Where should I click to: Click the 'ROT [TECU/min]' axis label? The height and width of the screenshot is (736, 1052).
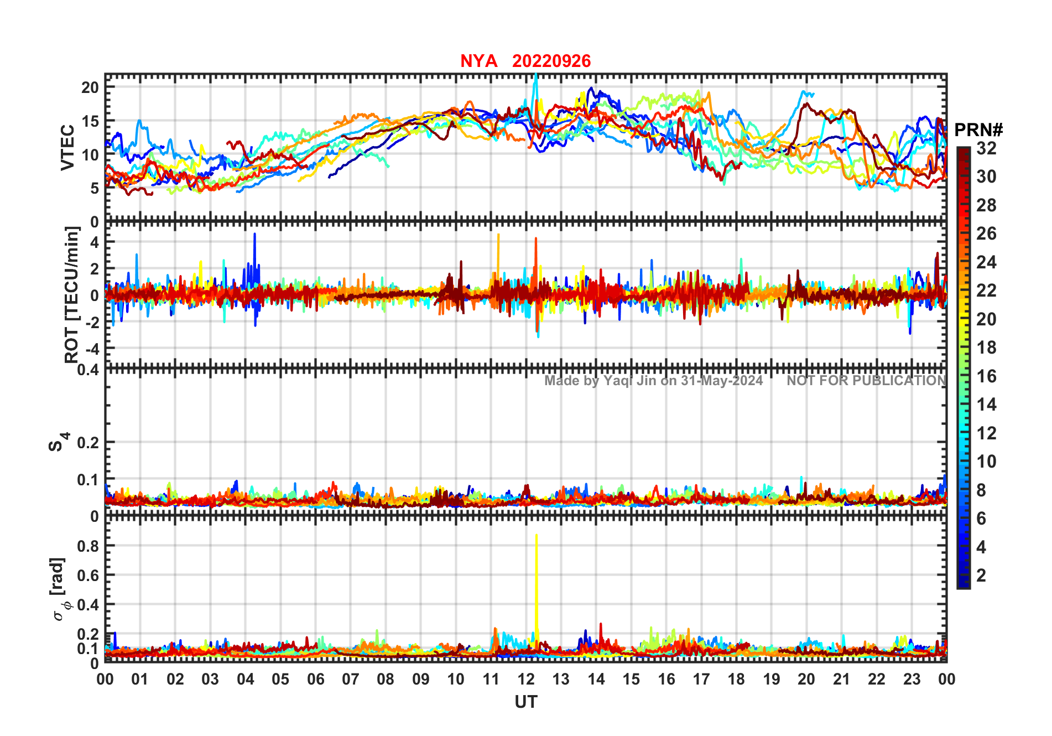point(72,294)
